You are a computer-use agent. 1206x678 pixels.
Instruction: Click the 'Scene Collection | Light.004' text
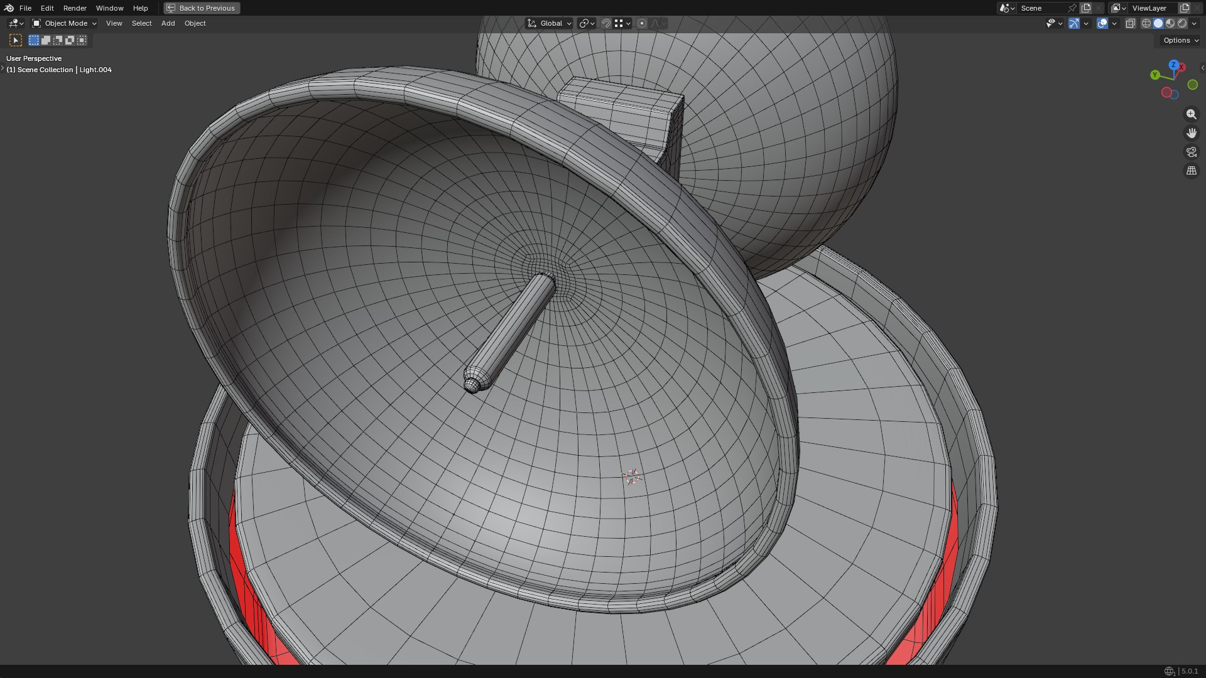click(64, 70)
